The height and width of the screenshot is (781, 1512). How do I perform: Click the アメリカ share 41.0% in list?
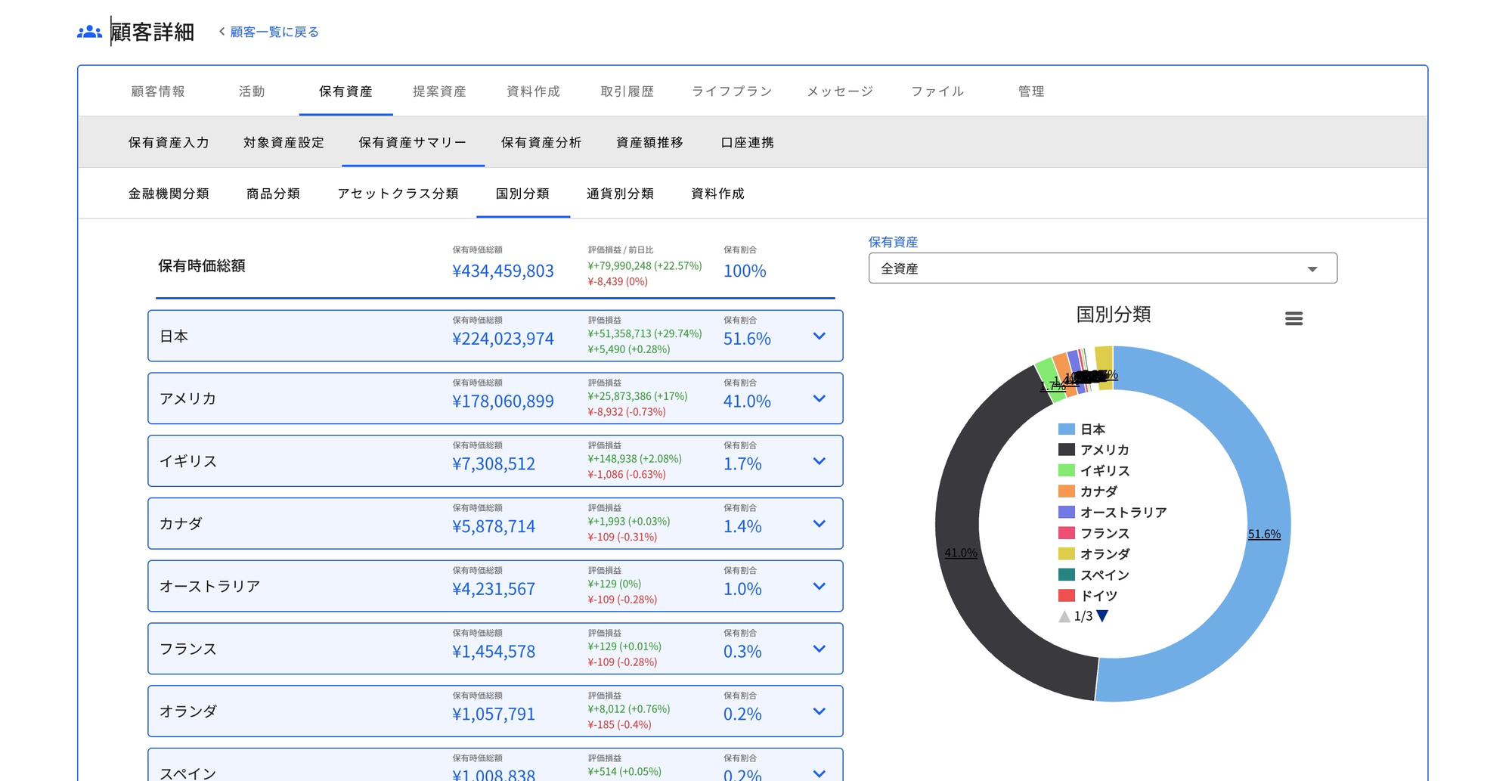[x=747, y=401]
